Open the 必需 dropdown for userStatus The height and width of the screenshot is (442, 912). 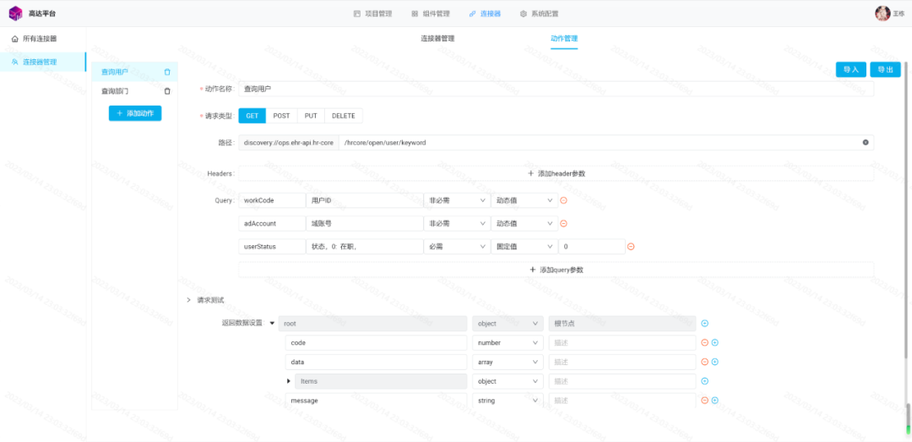click(457, 247)
